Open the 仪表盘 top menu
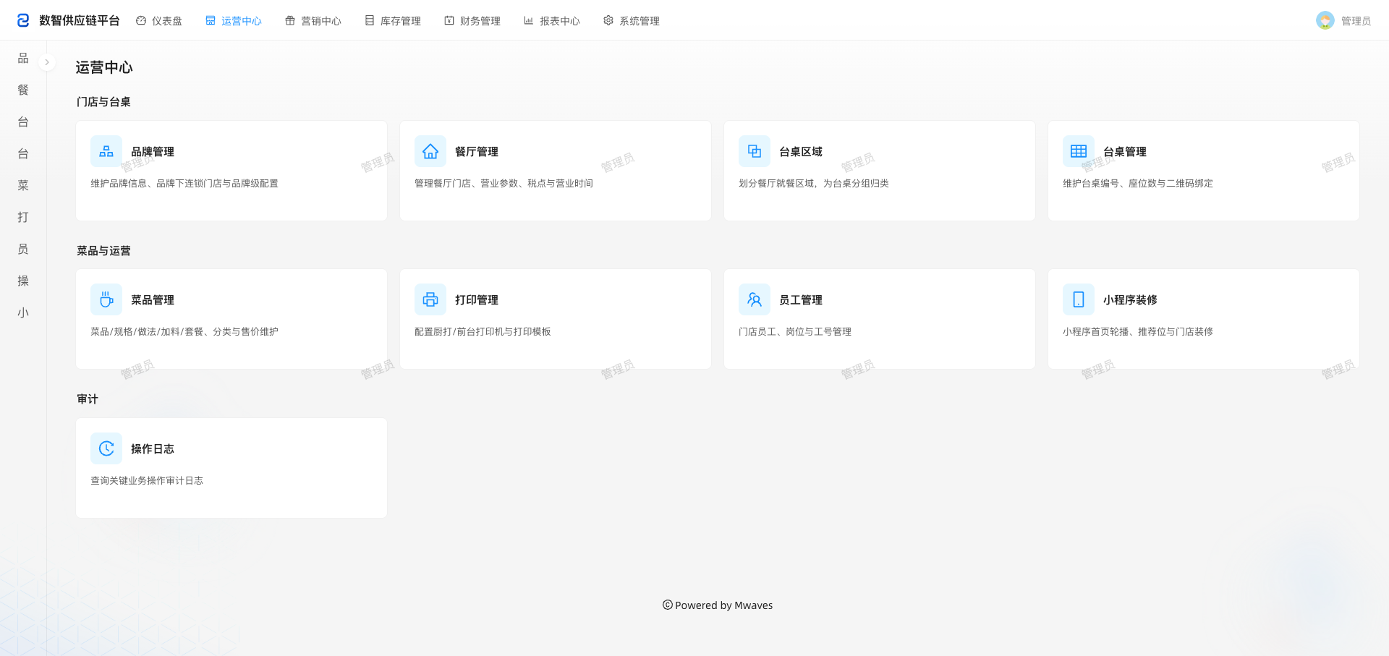The height and width of the screenshot is (656, 1389). tap(159, 21)
